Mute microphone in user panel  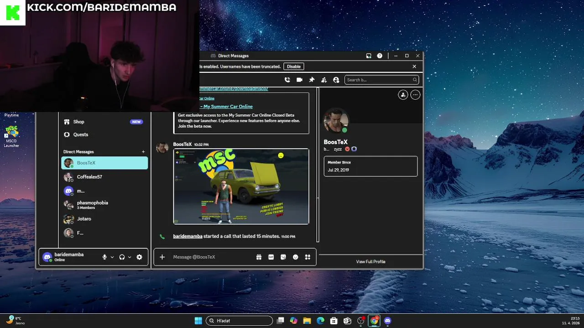click(104, 257)
